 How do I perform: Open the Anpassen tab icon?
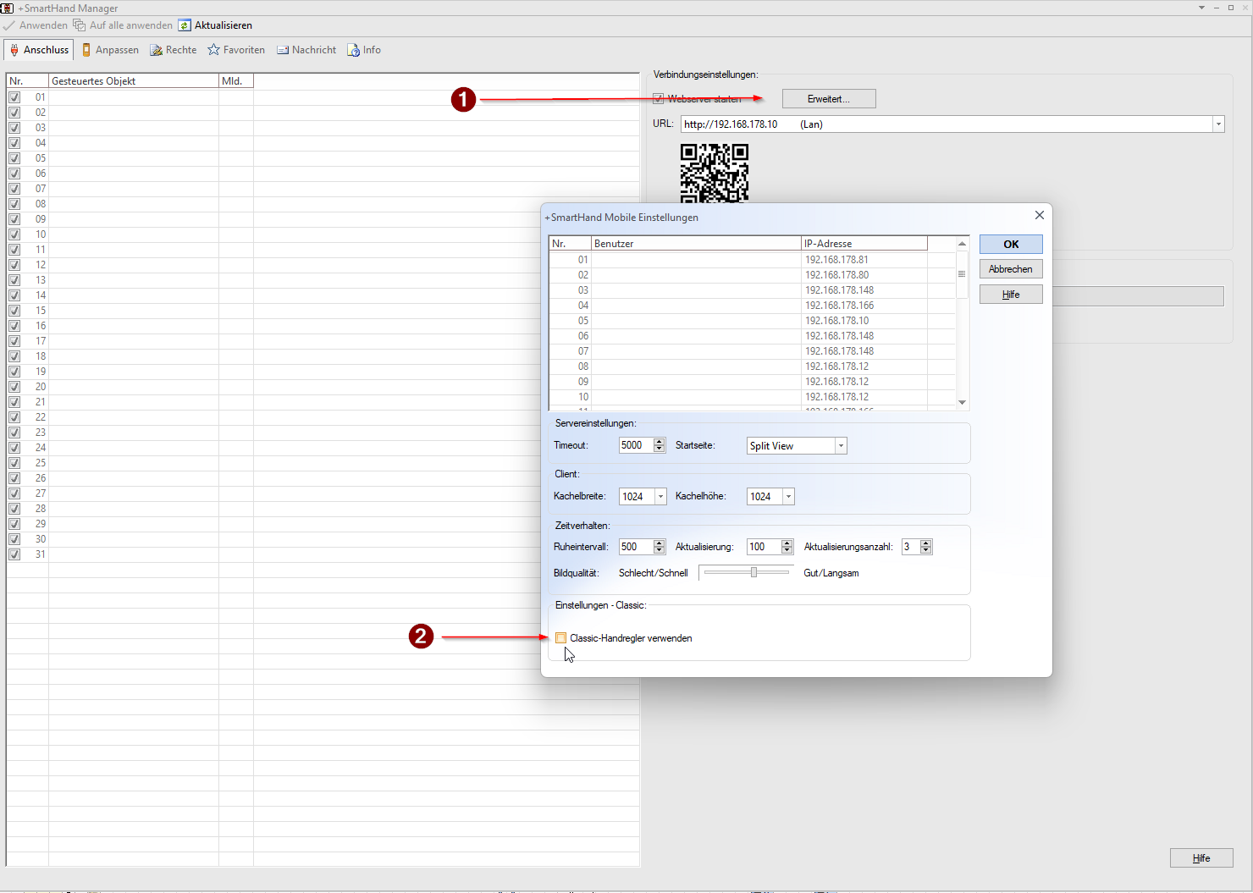86,50
